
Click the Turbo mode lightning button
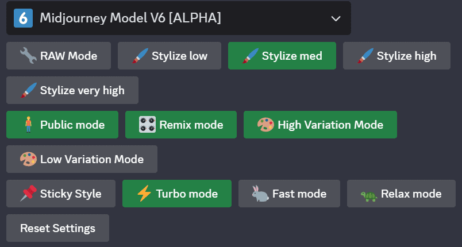177,194
